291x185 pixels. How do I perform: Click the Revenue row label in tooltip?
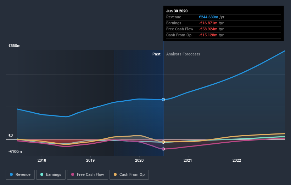point(174,17)
